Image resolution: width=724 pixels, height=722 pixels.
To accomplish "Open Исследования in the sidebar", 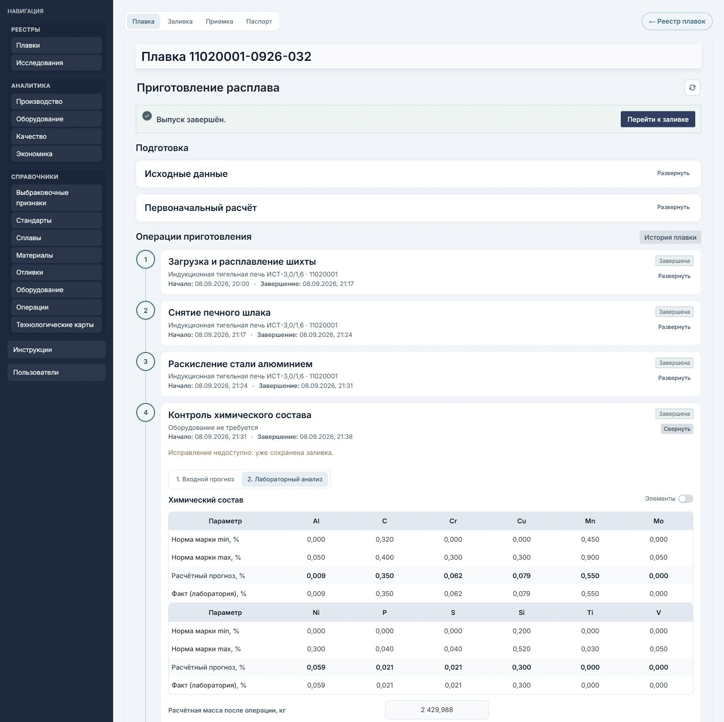I will coord(57,63).
